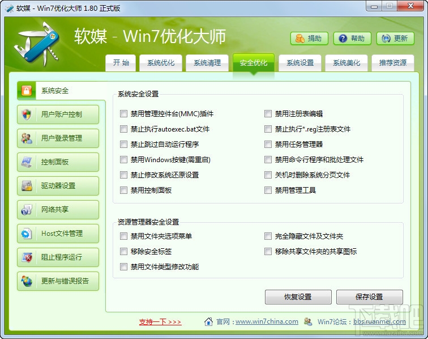Viewport: 428px width, 339px height.
Task: Open 用户账户控制 sidebar section
Action: tap(58, 115)
